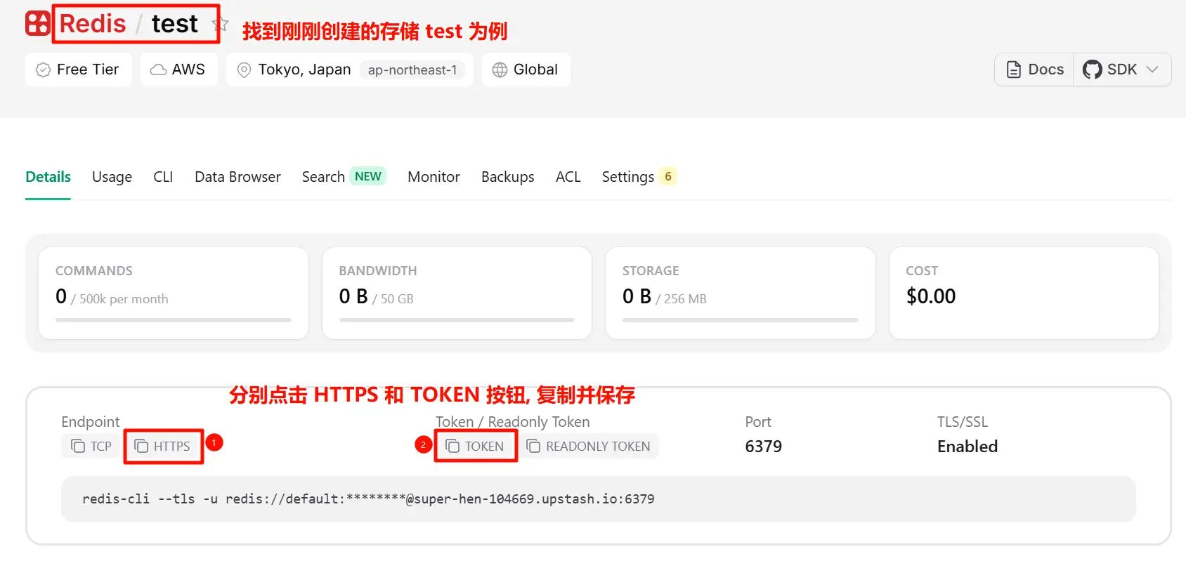This screenshot has height=561, width=1186.
Task: Switch to the Monitor tab
Action: click(x=434, y=177)
